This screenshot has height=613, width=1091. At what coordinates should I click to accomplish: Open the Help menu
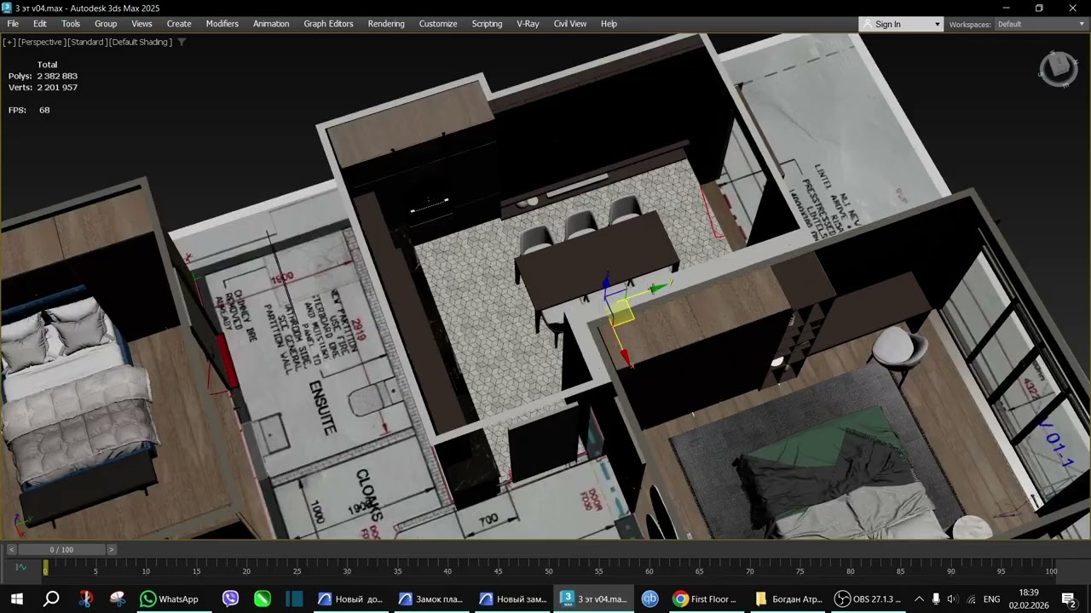(x=609, y=24)
